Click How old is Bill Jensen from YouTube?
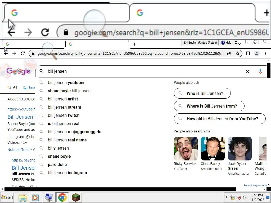This screenshot has width=271, height=203. (x=220, y=119)
